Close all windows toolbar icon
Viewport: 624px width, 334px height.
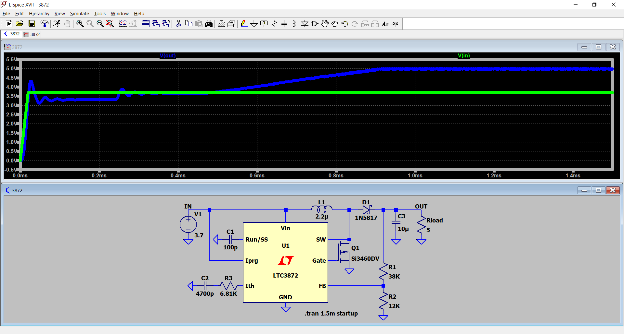166,24
